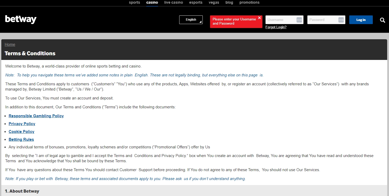Click the 'Please enter your Username' error text
This screenshot has width=389, height=196.
point(234,21)
